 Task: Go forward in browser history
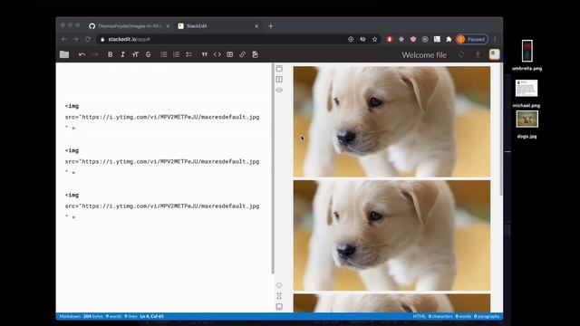[x=76, y=39]
